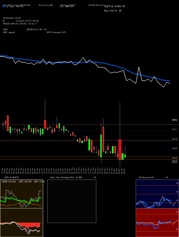
Task: Click the '-DY: 8.33' value
Action: click(39, 182)
